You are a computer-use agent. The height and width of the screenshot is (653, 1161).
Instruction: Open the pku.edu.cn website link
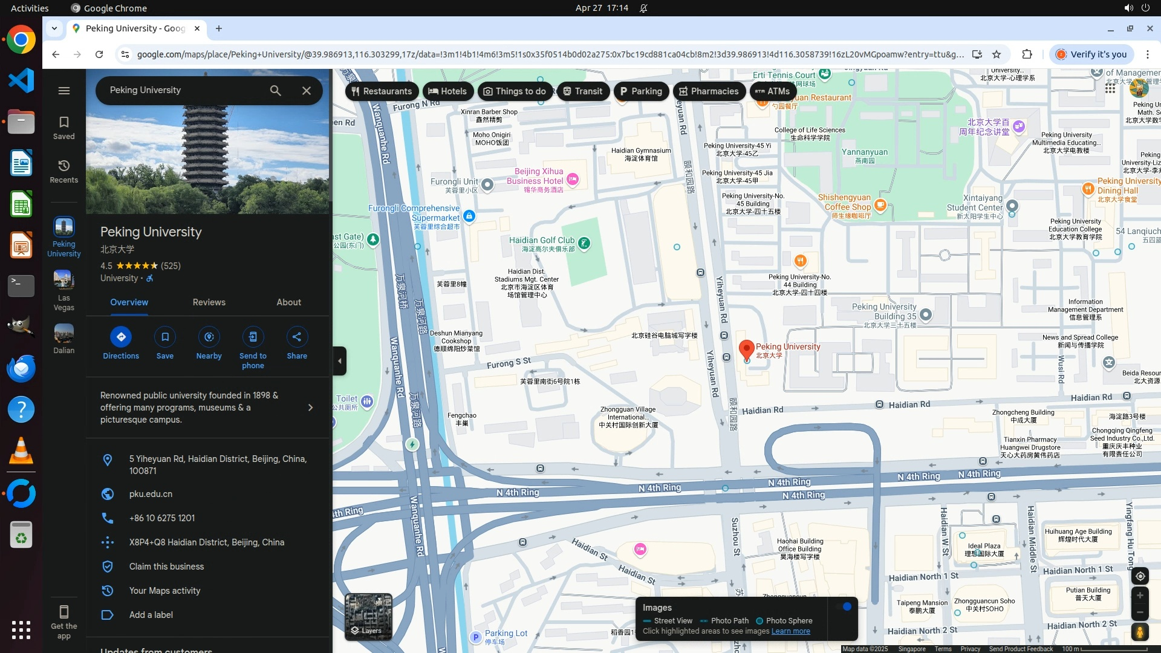[151, 494]
